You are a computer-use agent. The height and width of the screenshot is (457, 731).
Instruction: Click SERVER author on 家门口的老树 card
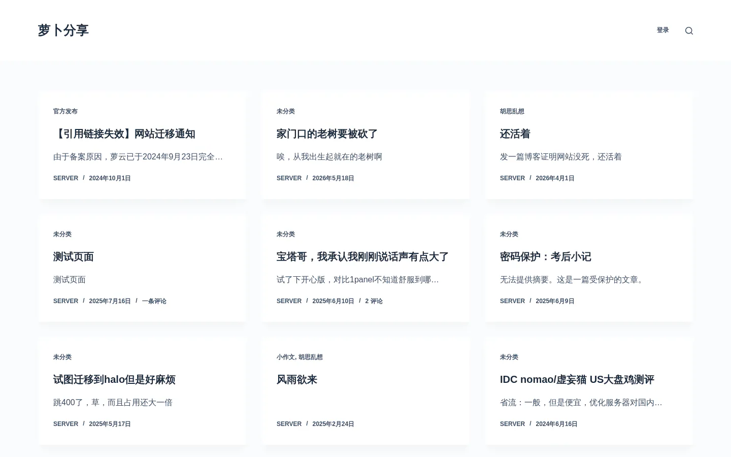(289, 178)
